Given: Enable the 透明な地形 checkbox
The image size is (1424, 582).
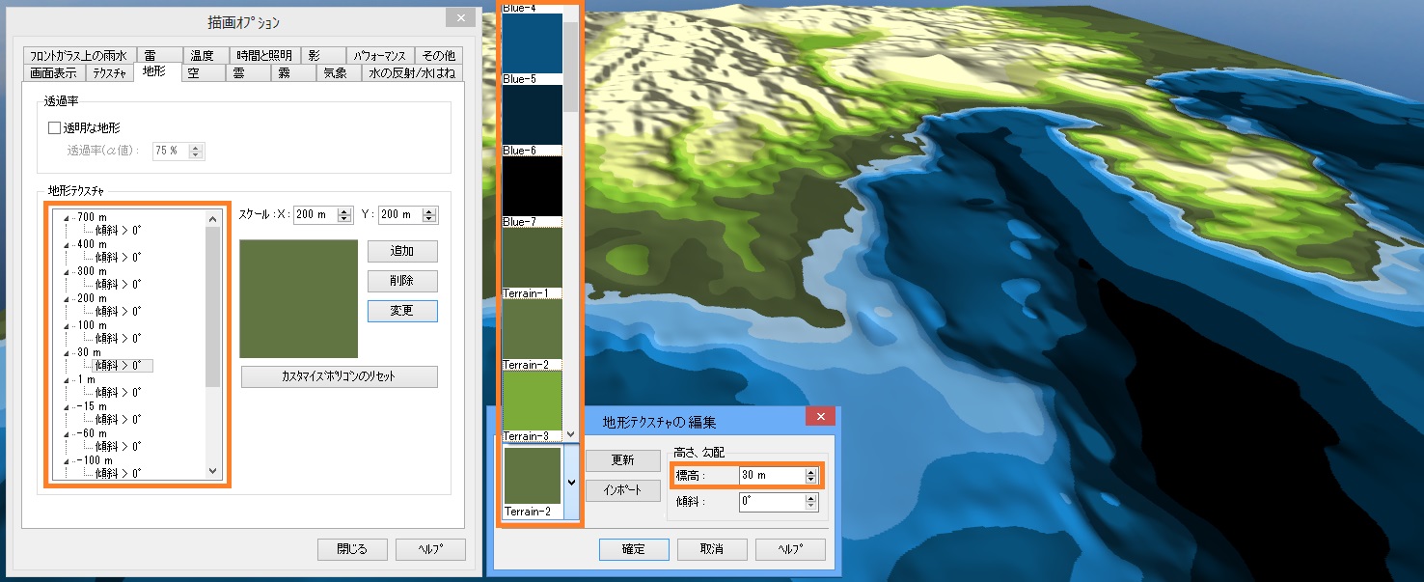Looking at the screenshot, I should pyautogui.click(x=54, y=127).
